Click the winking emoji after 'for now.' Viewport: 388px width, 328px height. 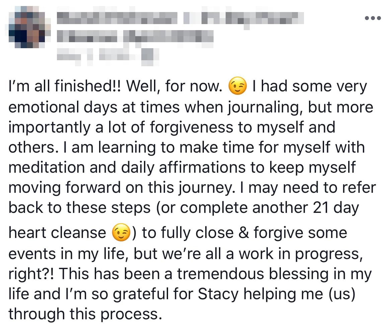pos(237,86)
